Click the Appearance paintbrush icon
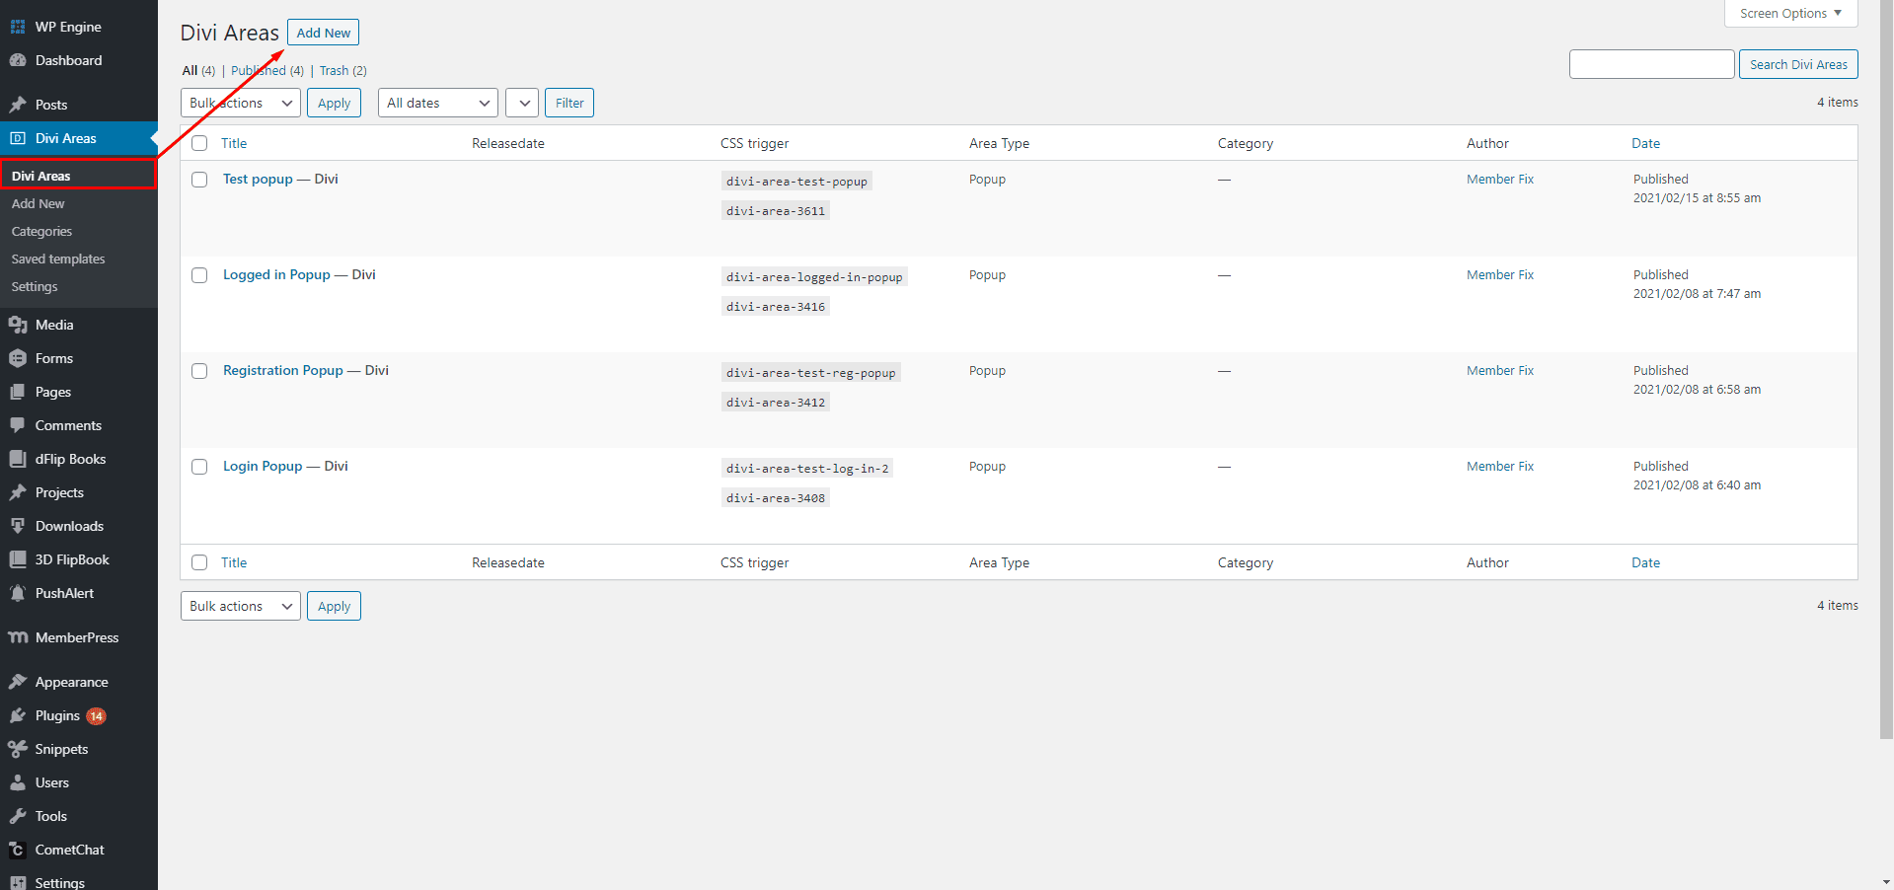 18,682
